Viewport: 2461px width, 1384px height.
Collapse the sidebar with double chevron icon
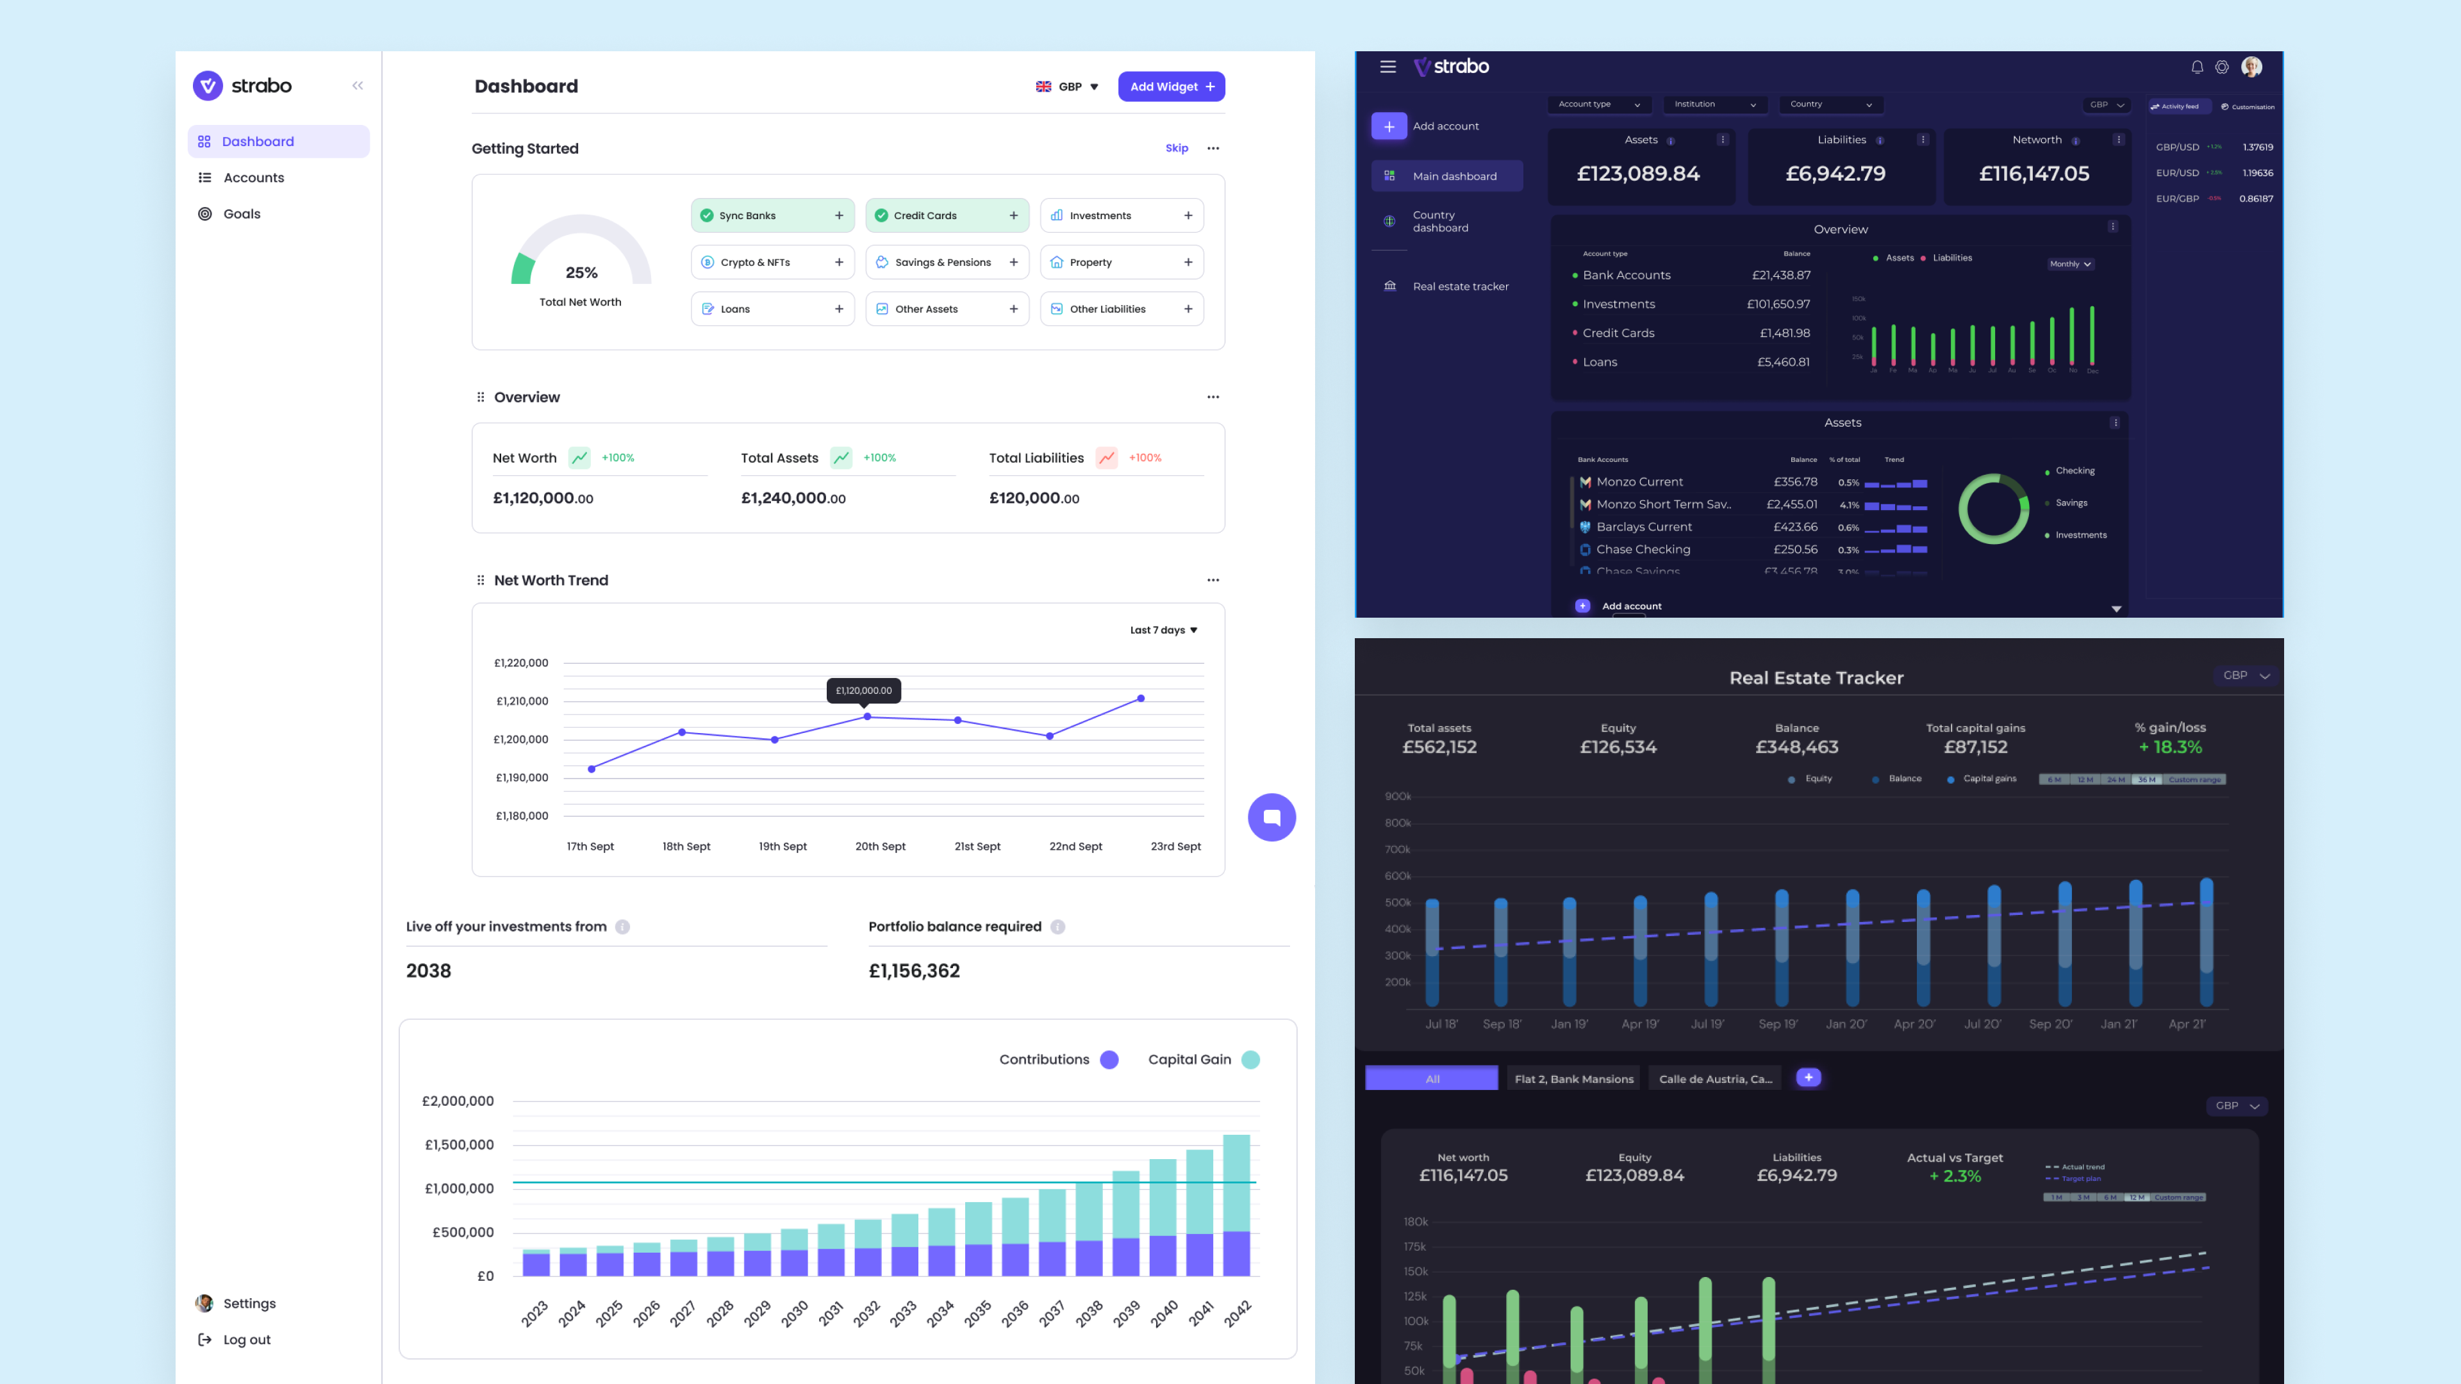click(358, 85)
